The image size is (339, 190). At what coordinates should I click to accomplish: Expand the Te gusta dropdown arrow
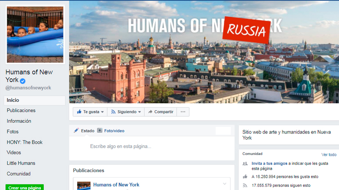[103, 112]
